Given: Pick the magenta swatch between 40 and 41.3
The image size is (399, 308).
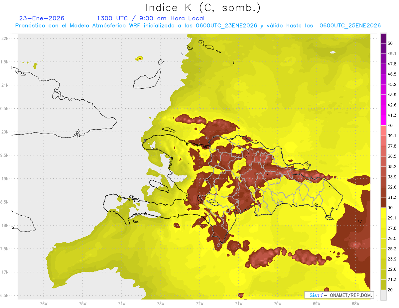Looking at the screenshot, I should 384,120.
